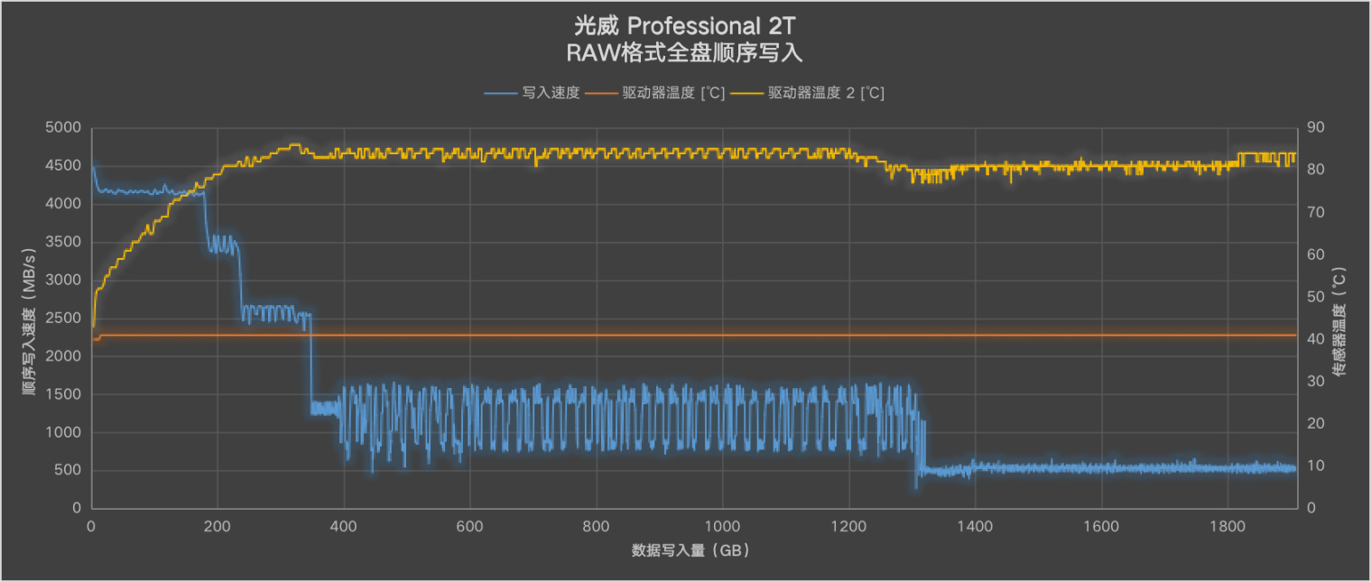1371x582 pixels.
Task: Click the x-axis title 数据写入量 (GB)
Action: coord(691,550)
